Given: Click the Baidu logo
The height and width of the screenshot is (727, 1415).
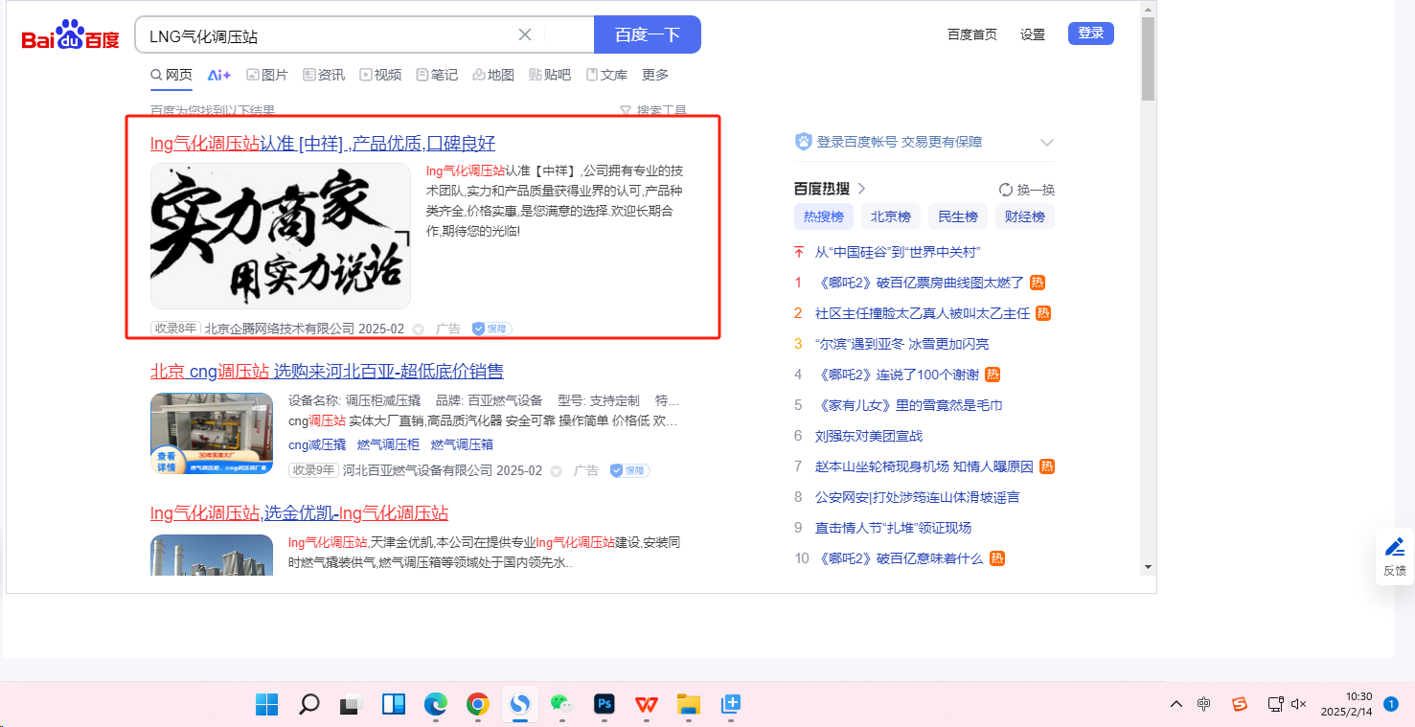Looking at the screenshot, I should 70,35.
